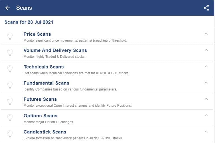Click the lightbulb icon beside Options Scans

tap(10, 118)
